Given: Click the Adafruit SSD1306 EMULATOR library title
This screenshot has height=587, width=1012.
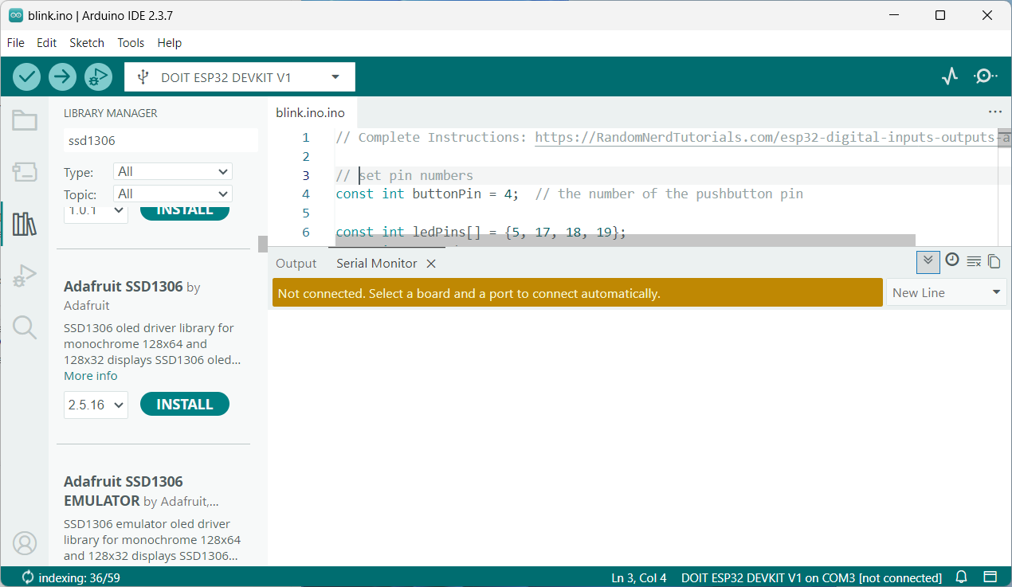Looking at the screenshot, I should pos(124,491).
